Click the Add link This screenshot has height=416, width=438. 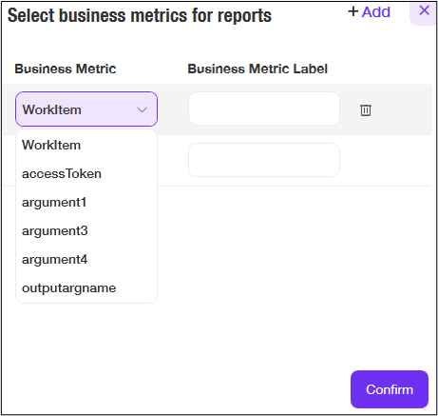point(376,12)
